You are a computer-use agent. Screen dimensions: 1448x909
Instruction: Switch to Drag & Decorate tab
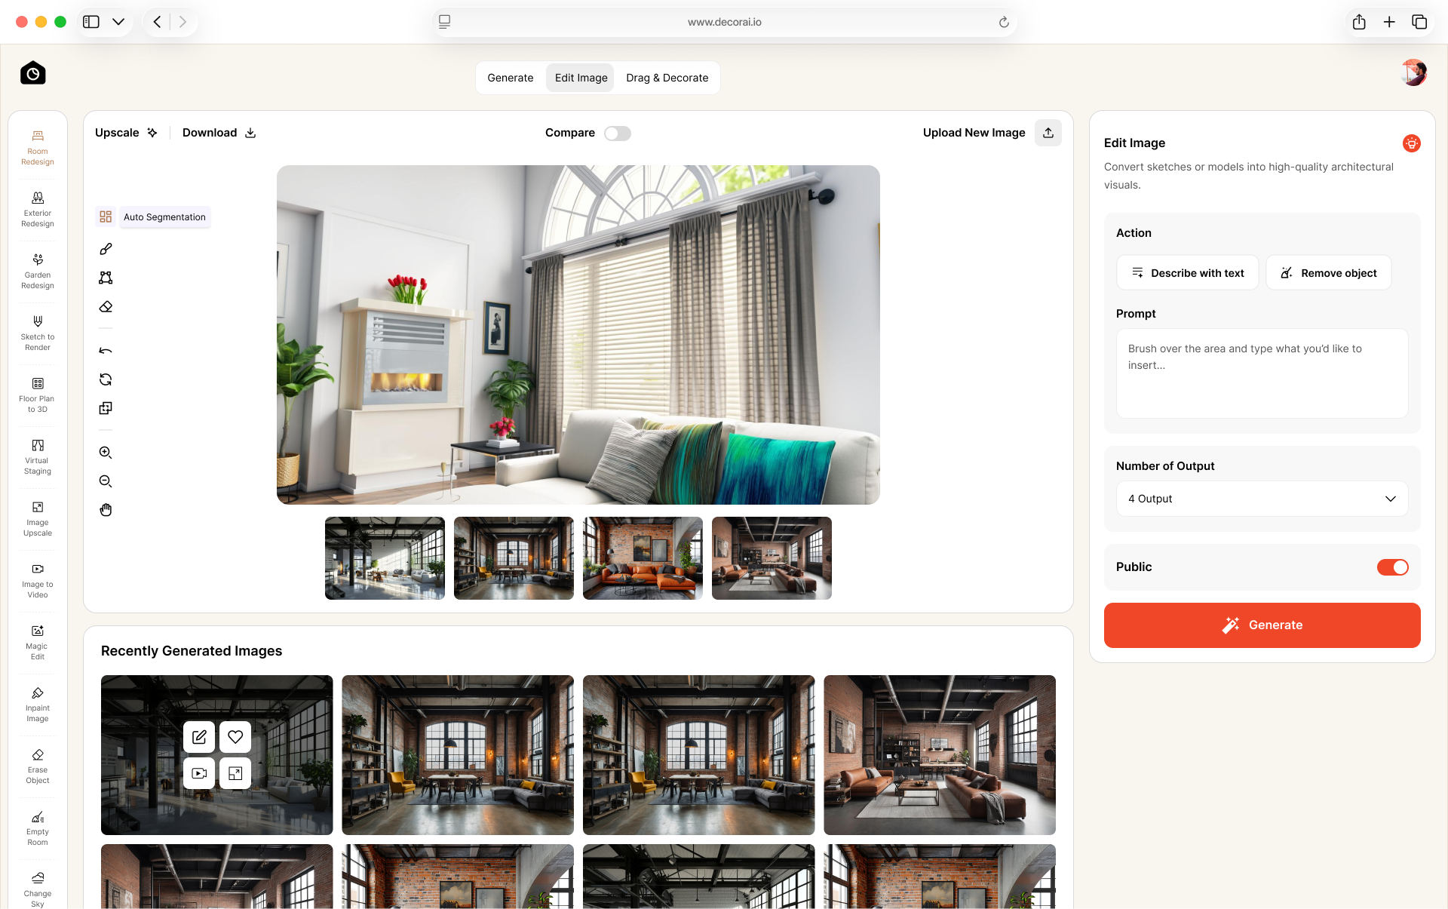pyautogui.click(x=667, y=78)
